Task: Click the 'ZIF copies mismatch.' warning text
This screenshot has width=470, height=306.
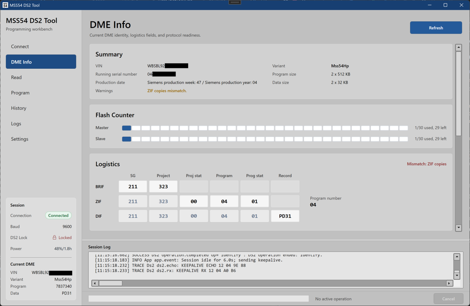Action: coord(167,91)
